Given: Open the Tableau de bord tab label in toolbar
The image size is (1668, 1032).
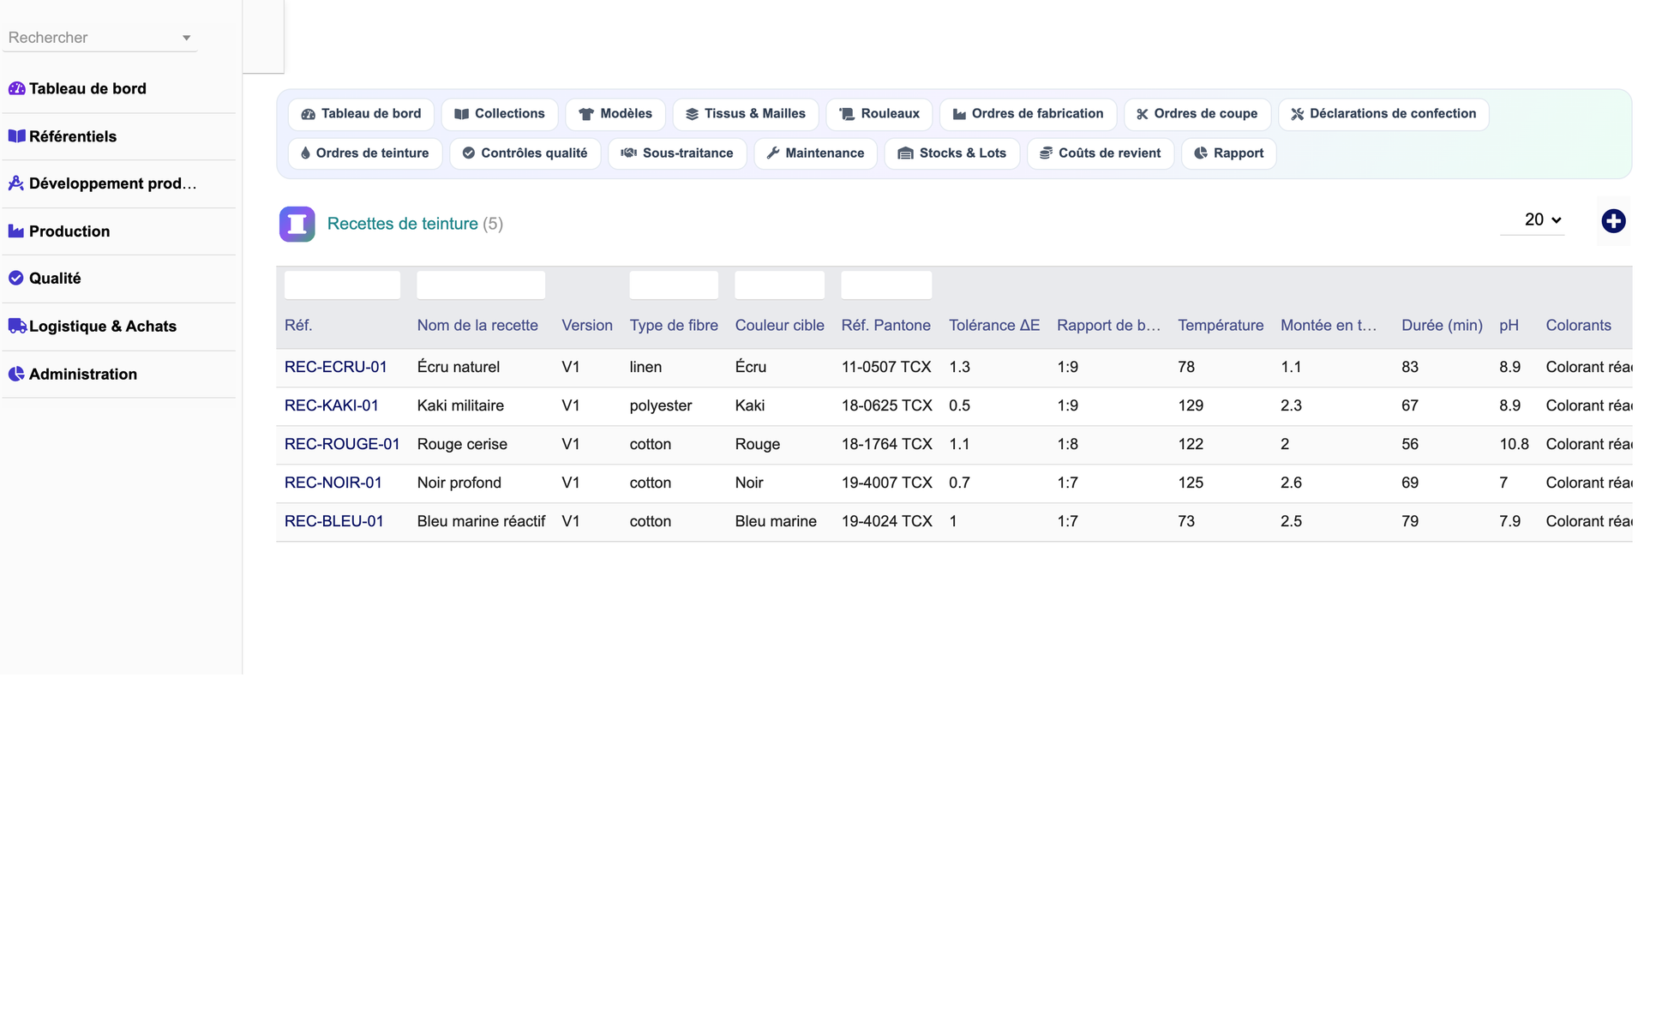Looking at the screenshot, I should 371,114.
